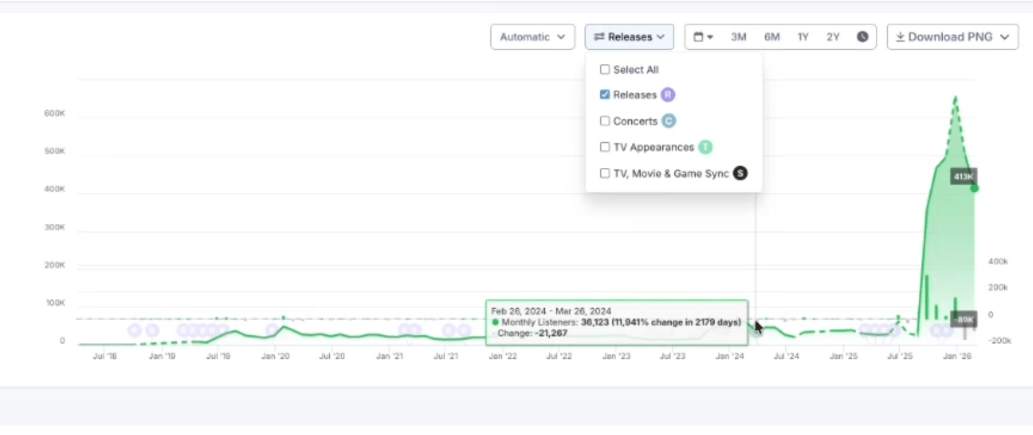
Task: Uncheck the Releases checkbox
Action: tap(605, 95)
